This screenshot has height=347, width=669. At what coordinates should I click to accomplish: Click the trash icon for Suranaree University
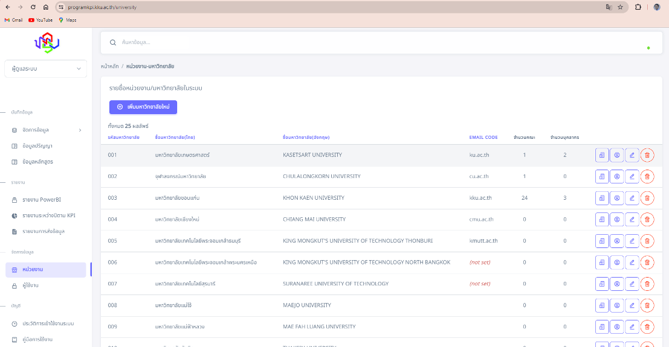click(647, 284)
